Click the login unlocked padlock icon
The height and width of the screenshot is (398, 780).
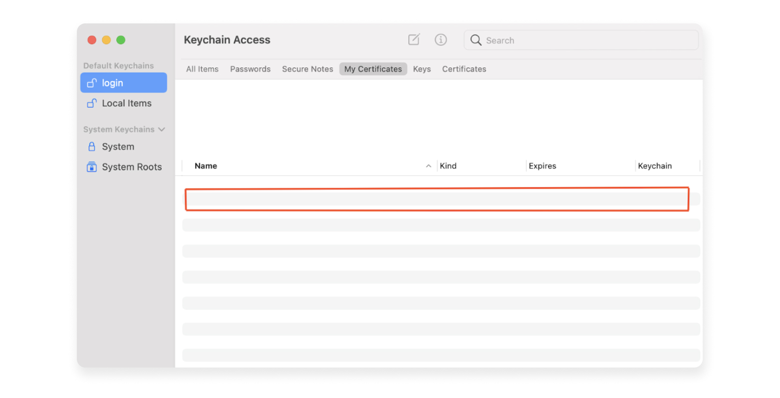click(x=92, y=83)
